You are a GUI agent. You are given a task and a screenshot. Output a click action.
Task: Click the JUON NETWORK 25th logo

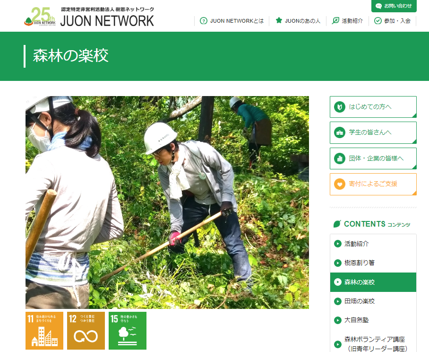(89, 17)
